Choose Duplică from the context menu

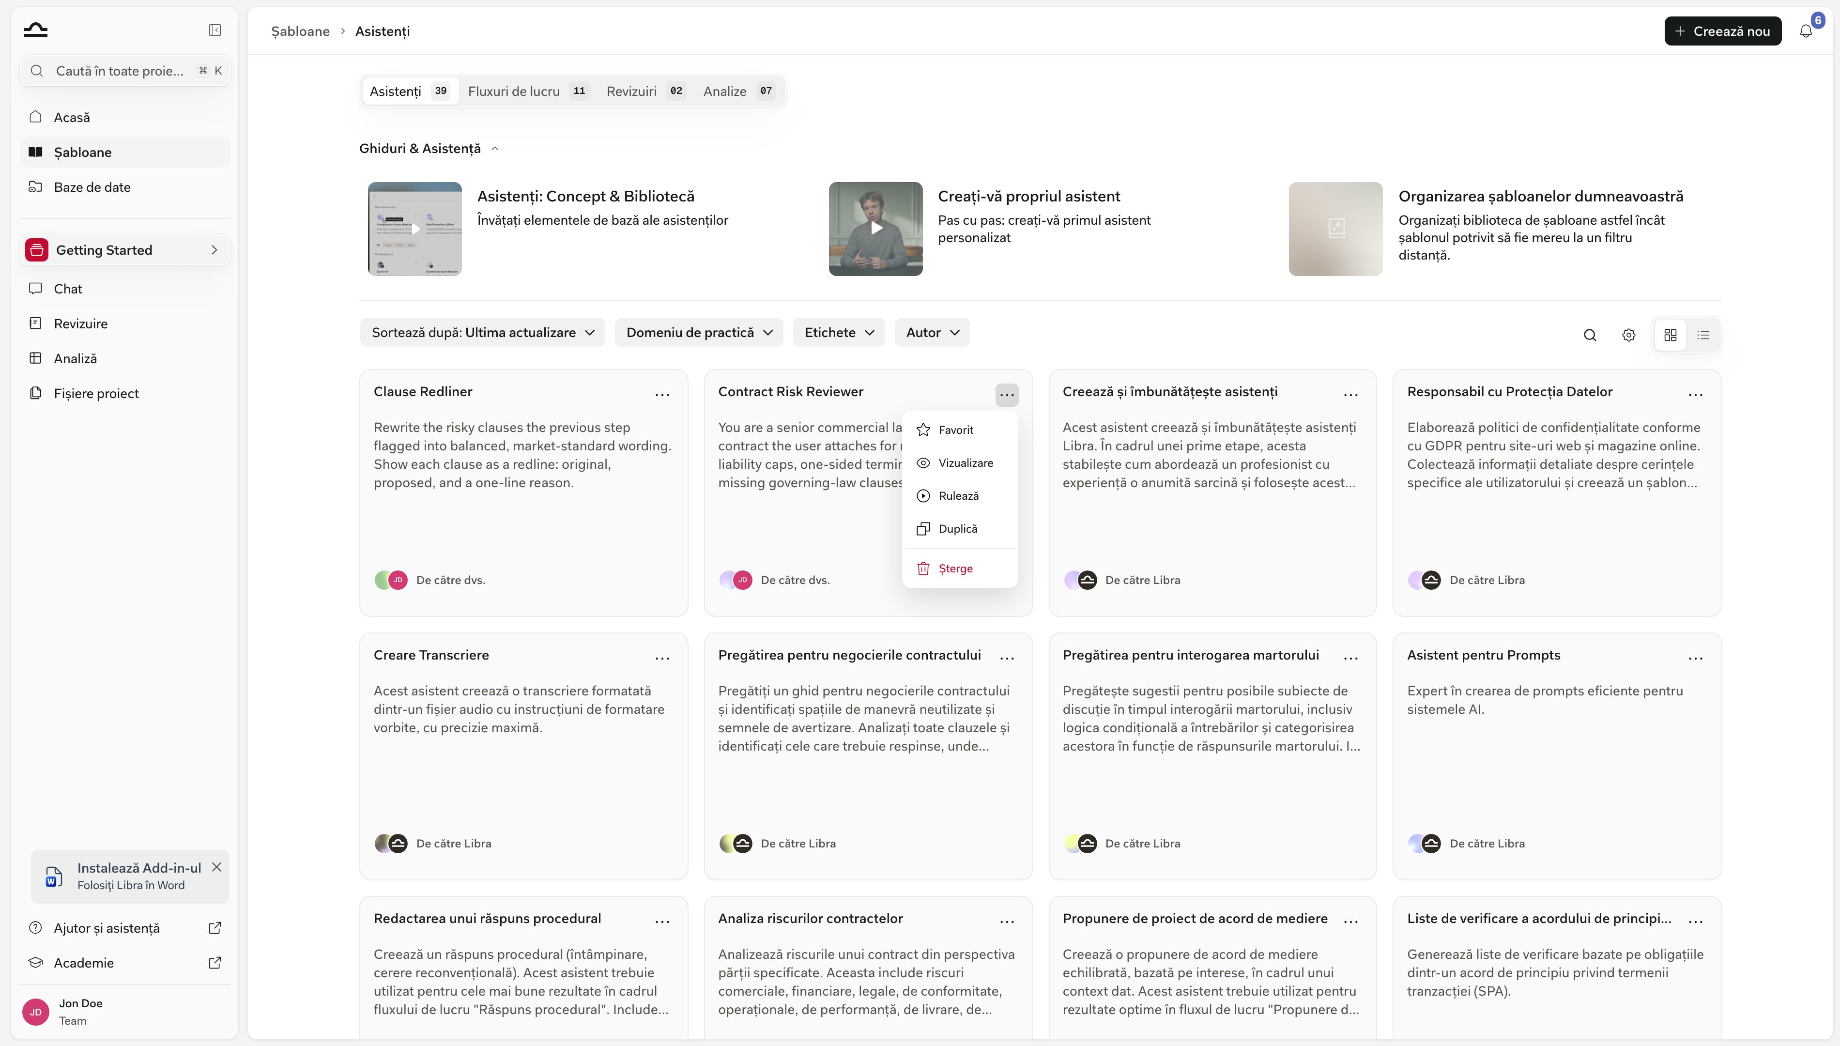coord(960,529)
